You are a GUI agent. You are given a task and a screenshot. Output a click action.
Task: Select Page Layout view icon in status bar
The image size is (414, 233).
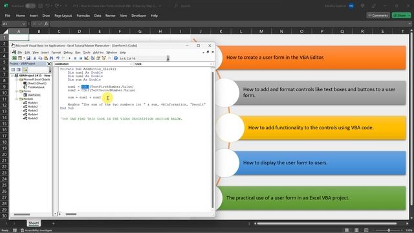(x=356, y=230)
